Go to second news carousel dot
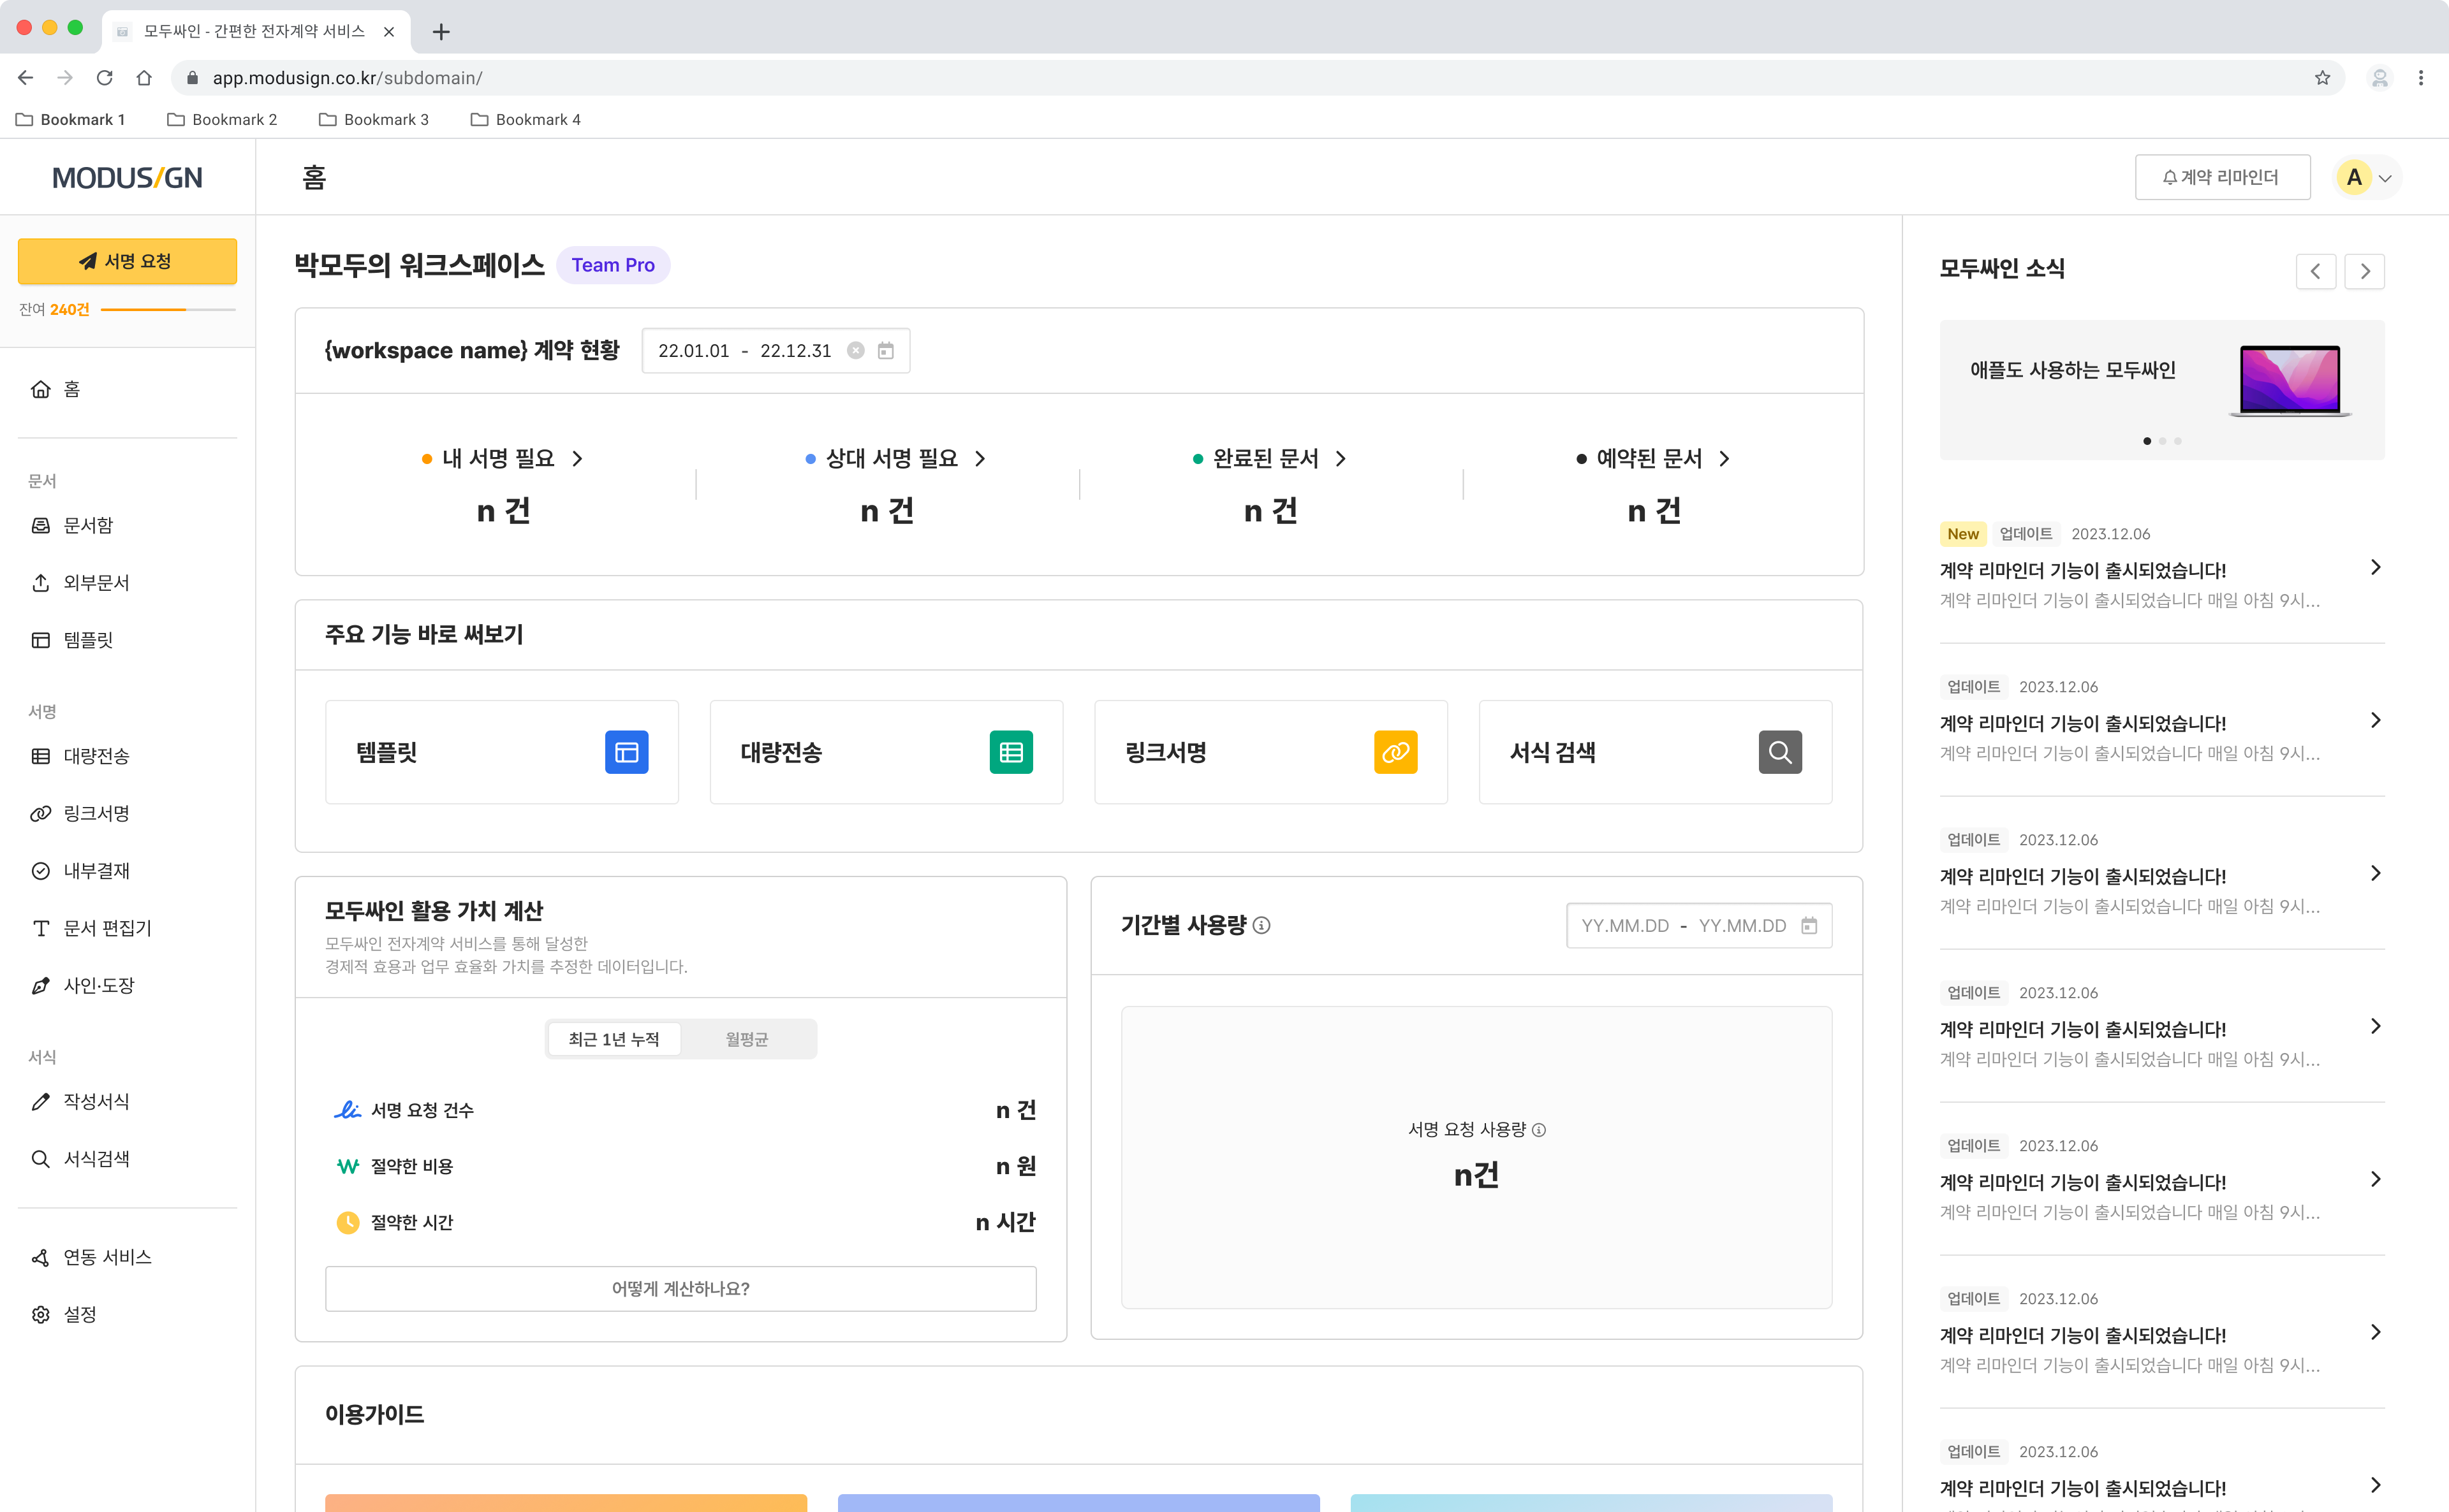This screenshot has width=2449, height=1512. click(x=2162, y=441)
